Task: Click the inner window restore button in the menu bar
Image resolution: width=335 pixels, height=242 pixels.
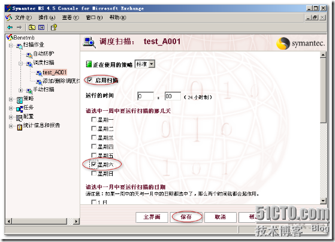Action: click(315, 17)
